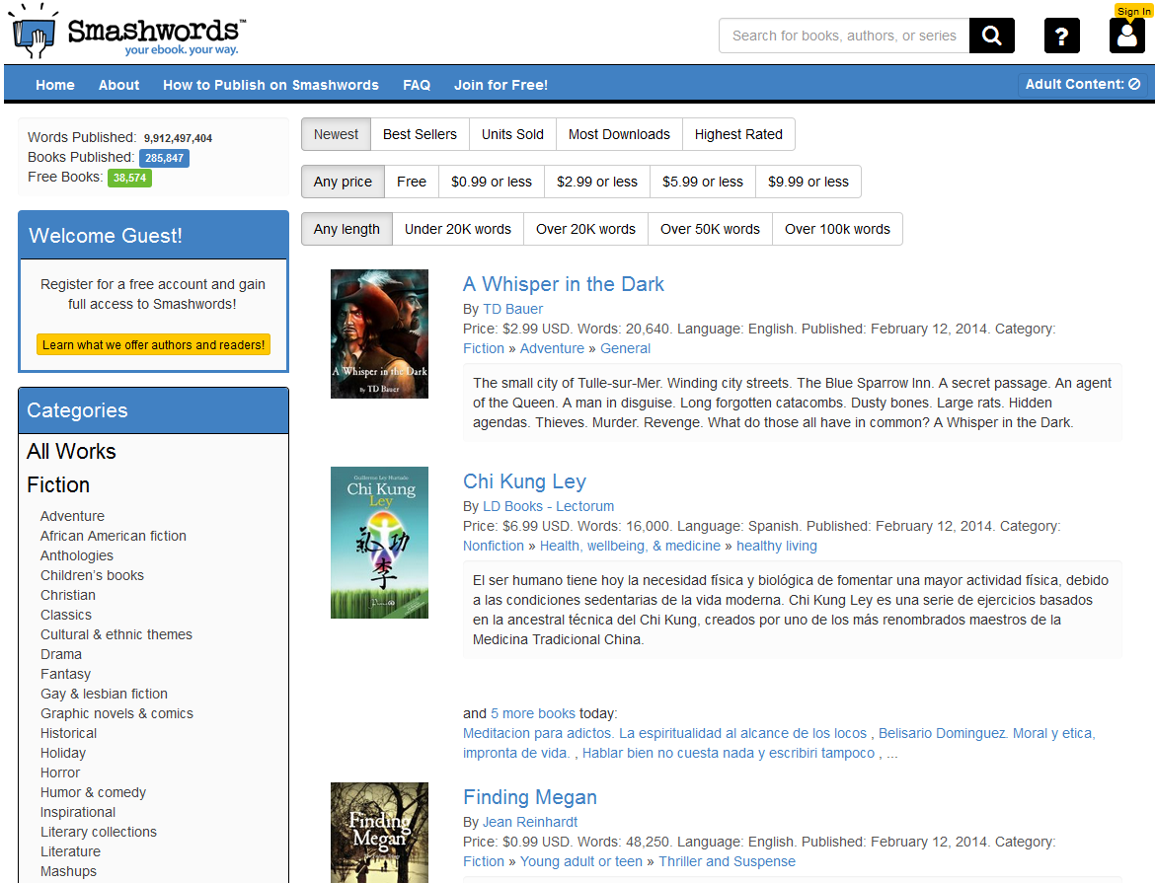Click the Sign In user icon
The width and height of the screenshot is (1155, 883).
pyautogui.click(x=1127, y=36)
